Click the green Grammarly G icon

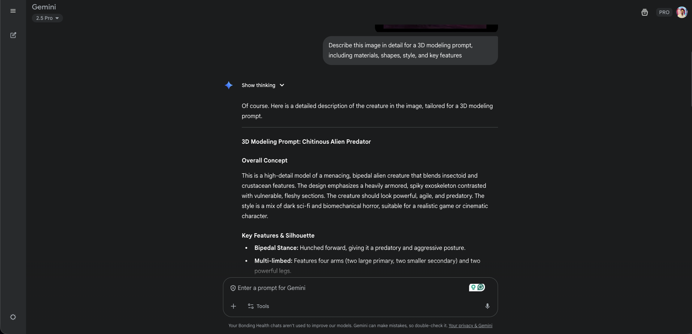pyautogui.click(x=481, y=287)
